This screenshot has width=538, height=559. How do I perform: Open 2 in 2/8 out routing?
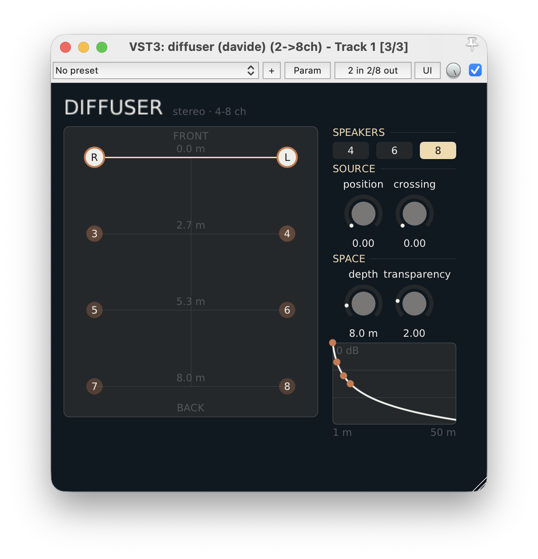[x=373, y=70]
